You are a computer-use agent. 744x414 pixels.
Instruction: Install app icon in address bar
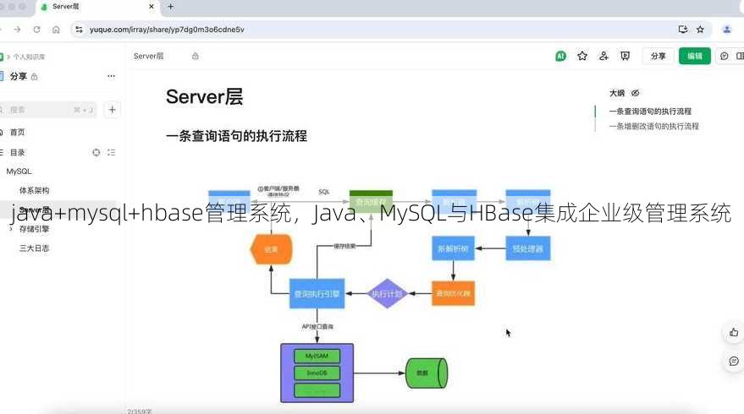point(683,30)
